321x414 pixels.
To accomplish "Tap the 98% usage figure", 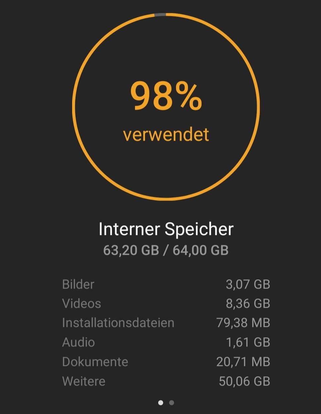I will tap(166, 96).
